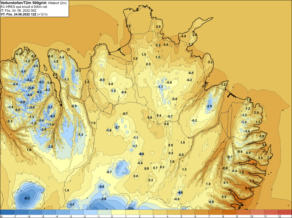The height and width of the screenshot is (218, 292).
Task: Click the '7.5' temperature value
Action: click(255, 164)
